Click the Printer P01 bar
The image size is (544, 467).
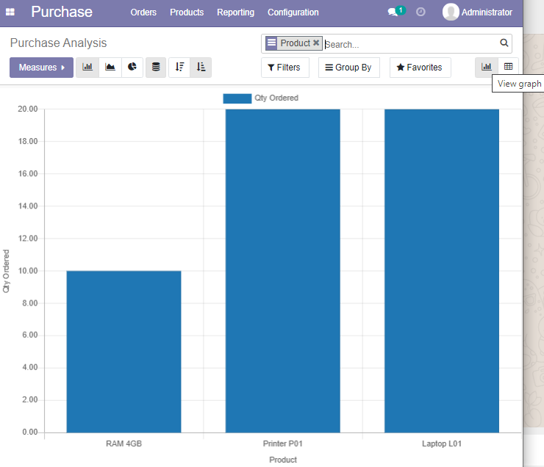tap(283, 271)
